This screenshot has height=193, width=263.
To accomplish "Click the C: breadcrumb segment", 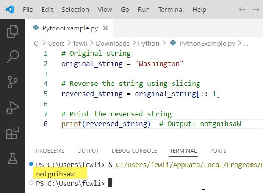I will 37,44.
